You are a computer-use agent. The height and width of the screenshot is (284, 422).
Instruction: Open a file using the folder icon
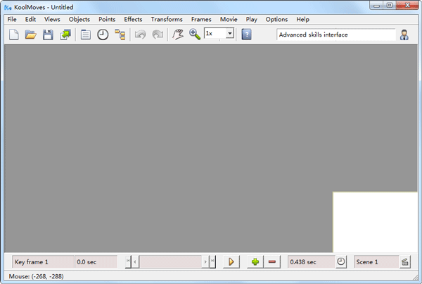pos(31,35)
